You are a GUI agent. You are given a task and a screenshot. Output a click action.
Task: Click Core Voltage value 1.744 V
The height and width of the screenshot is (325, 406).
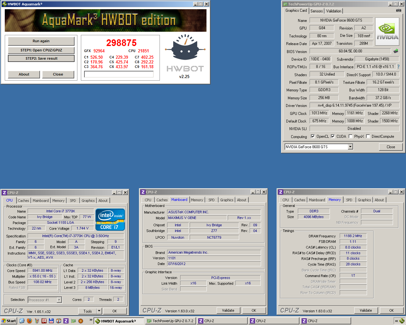(82, 228)
